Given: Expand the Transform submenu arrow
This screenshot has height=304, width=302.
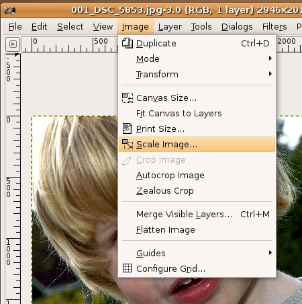Looking at the screenshot, I should pyautogui.click(x=270, y=74).
